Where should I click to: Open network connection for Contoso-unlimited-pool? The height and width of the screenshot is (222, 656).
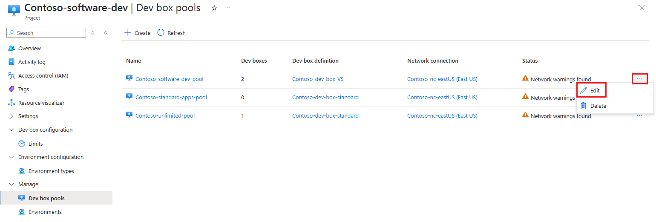tap(442, 115)
